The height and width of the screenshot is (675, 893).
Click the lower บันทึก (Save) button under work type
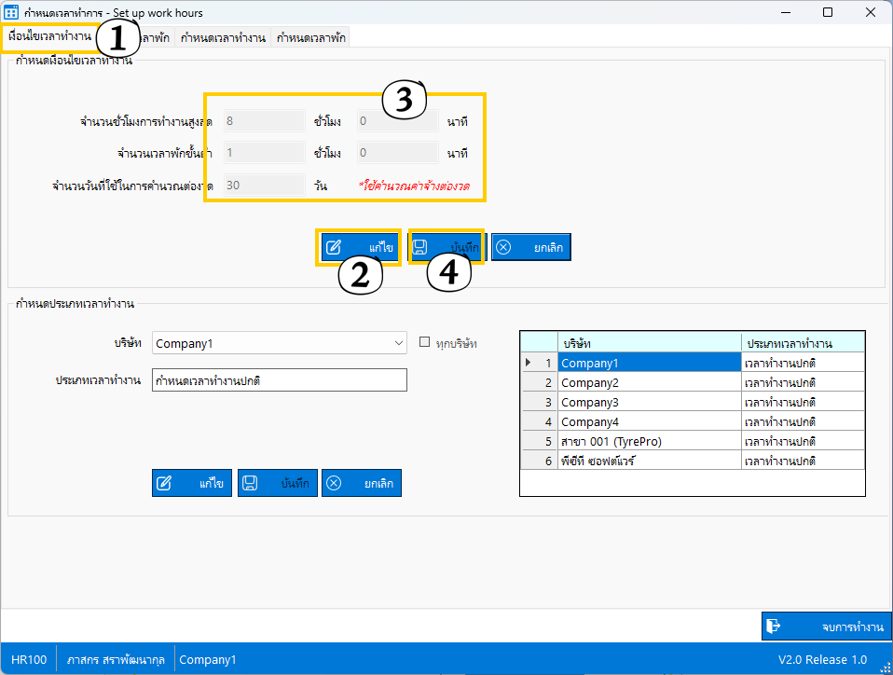pyautogui.click(x=277, y=483)
